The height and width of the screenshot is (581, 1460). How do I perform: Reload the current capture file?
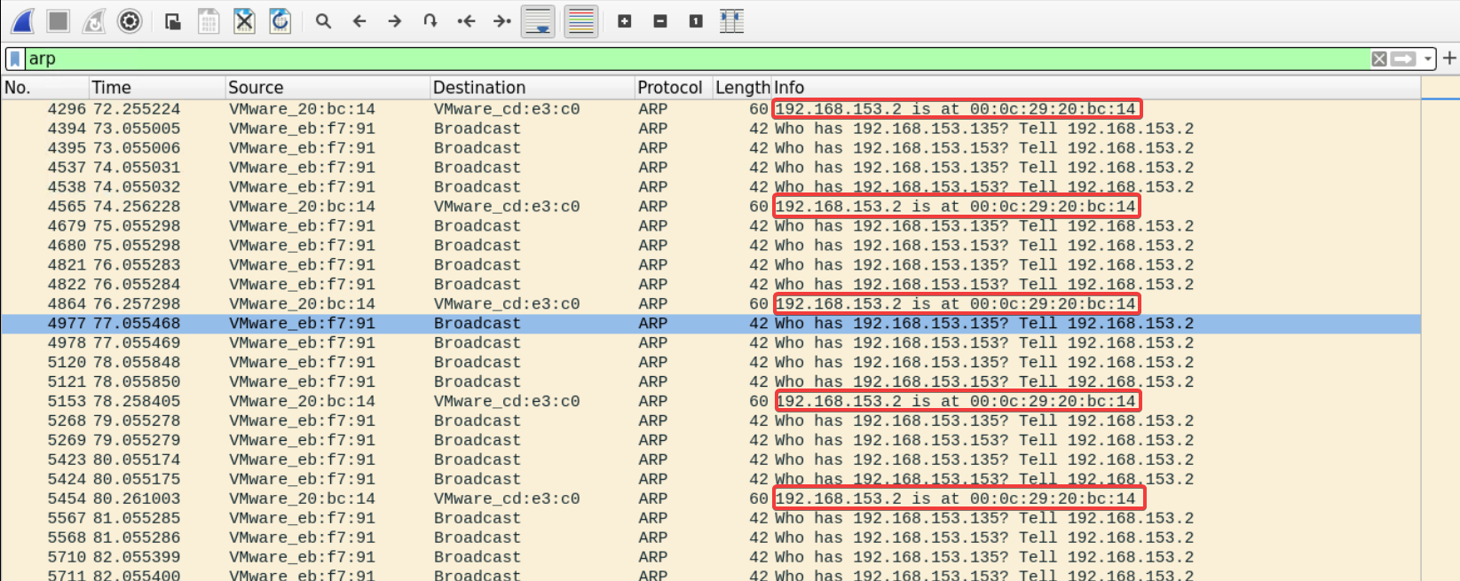point(280,21)
